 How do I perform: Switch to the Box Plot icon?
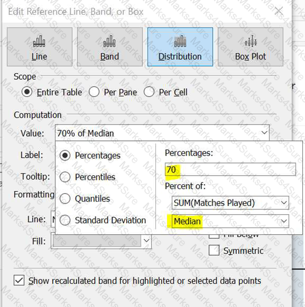tap(251, 41)
